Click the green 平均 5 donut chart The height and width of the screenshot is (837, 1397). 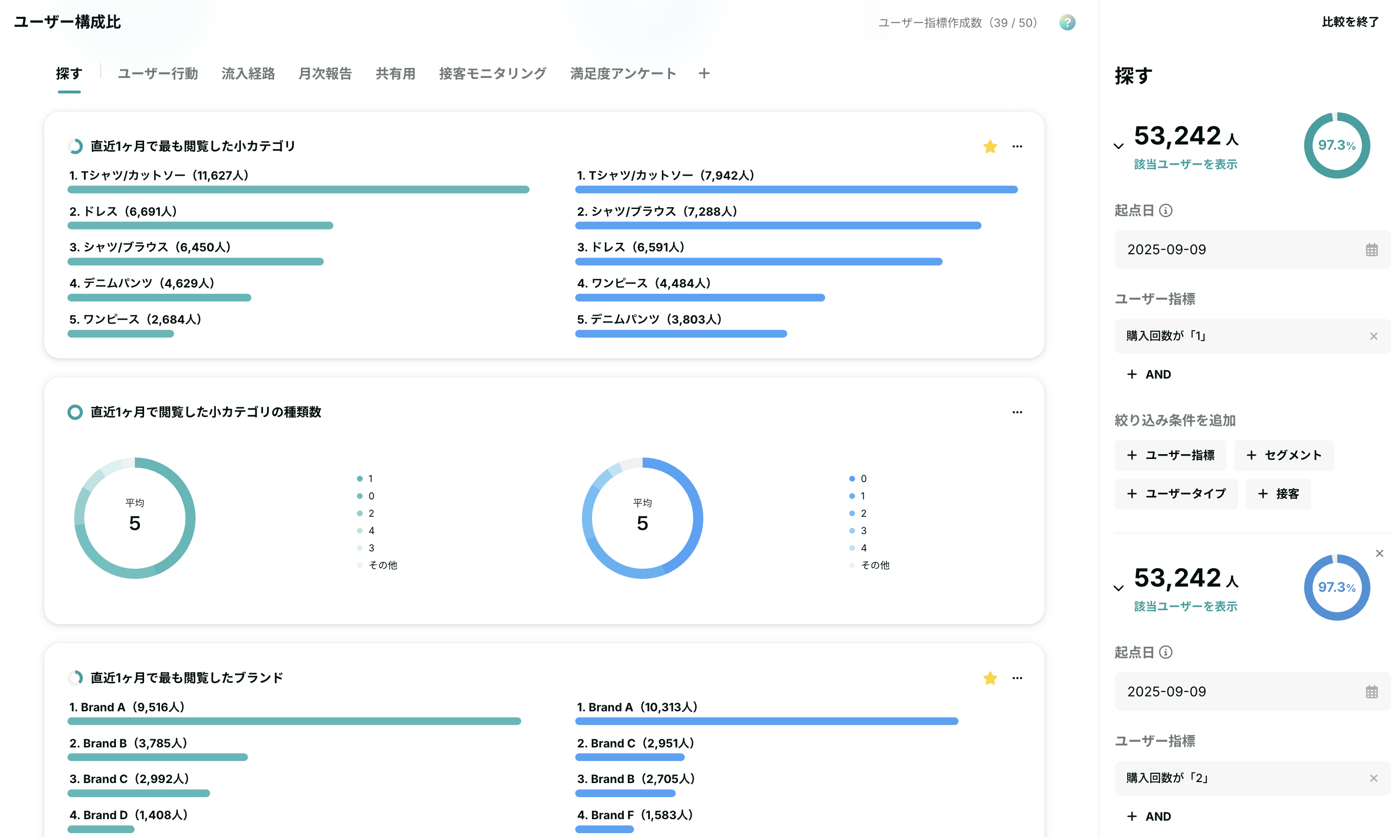click(x=135, y=518)
